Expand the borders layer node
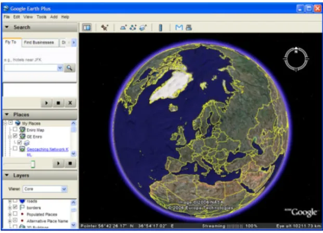323x233 pixels. (9, 208)
